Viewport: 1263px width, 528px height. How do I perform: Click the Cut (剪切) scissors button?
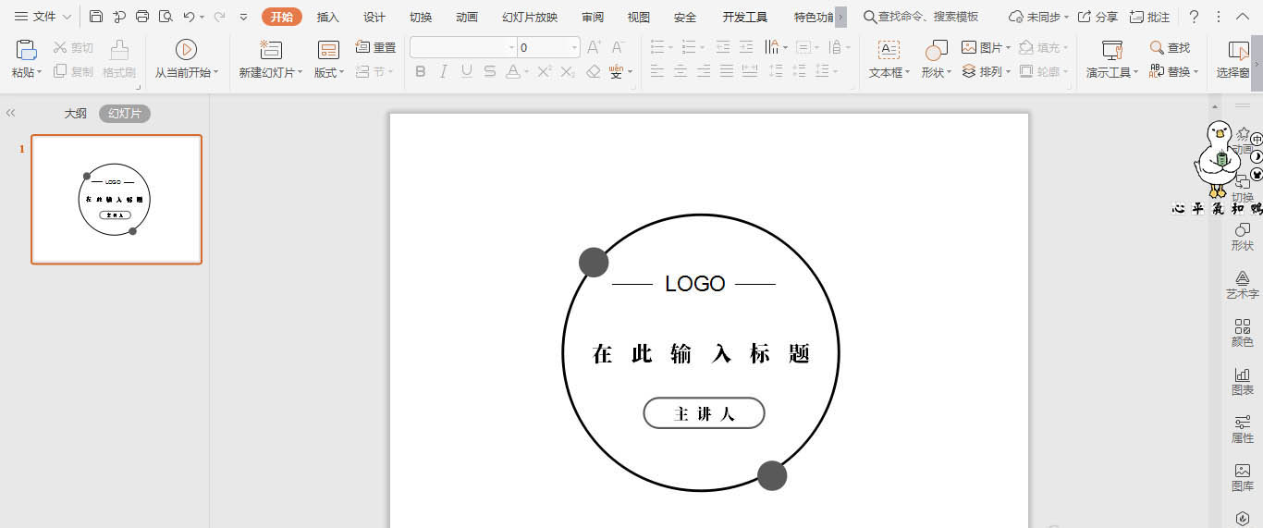73,47
